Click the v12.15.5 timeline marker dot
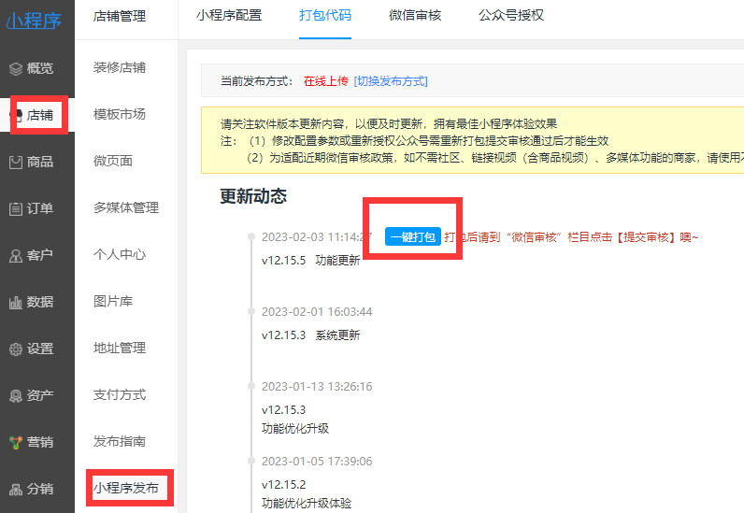Image resolution: width=744 pixels, height=513 pixels. pyautogui.click(x=250, y=236)
